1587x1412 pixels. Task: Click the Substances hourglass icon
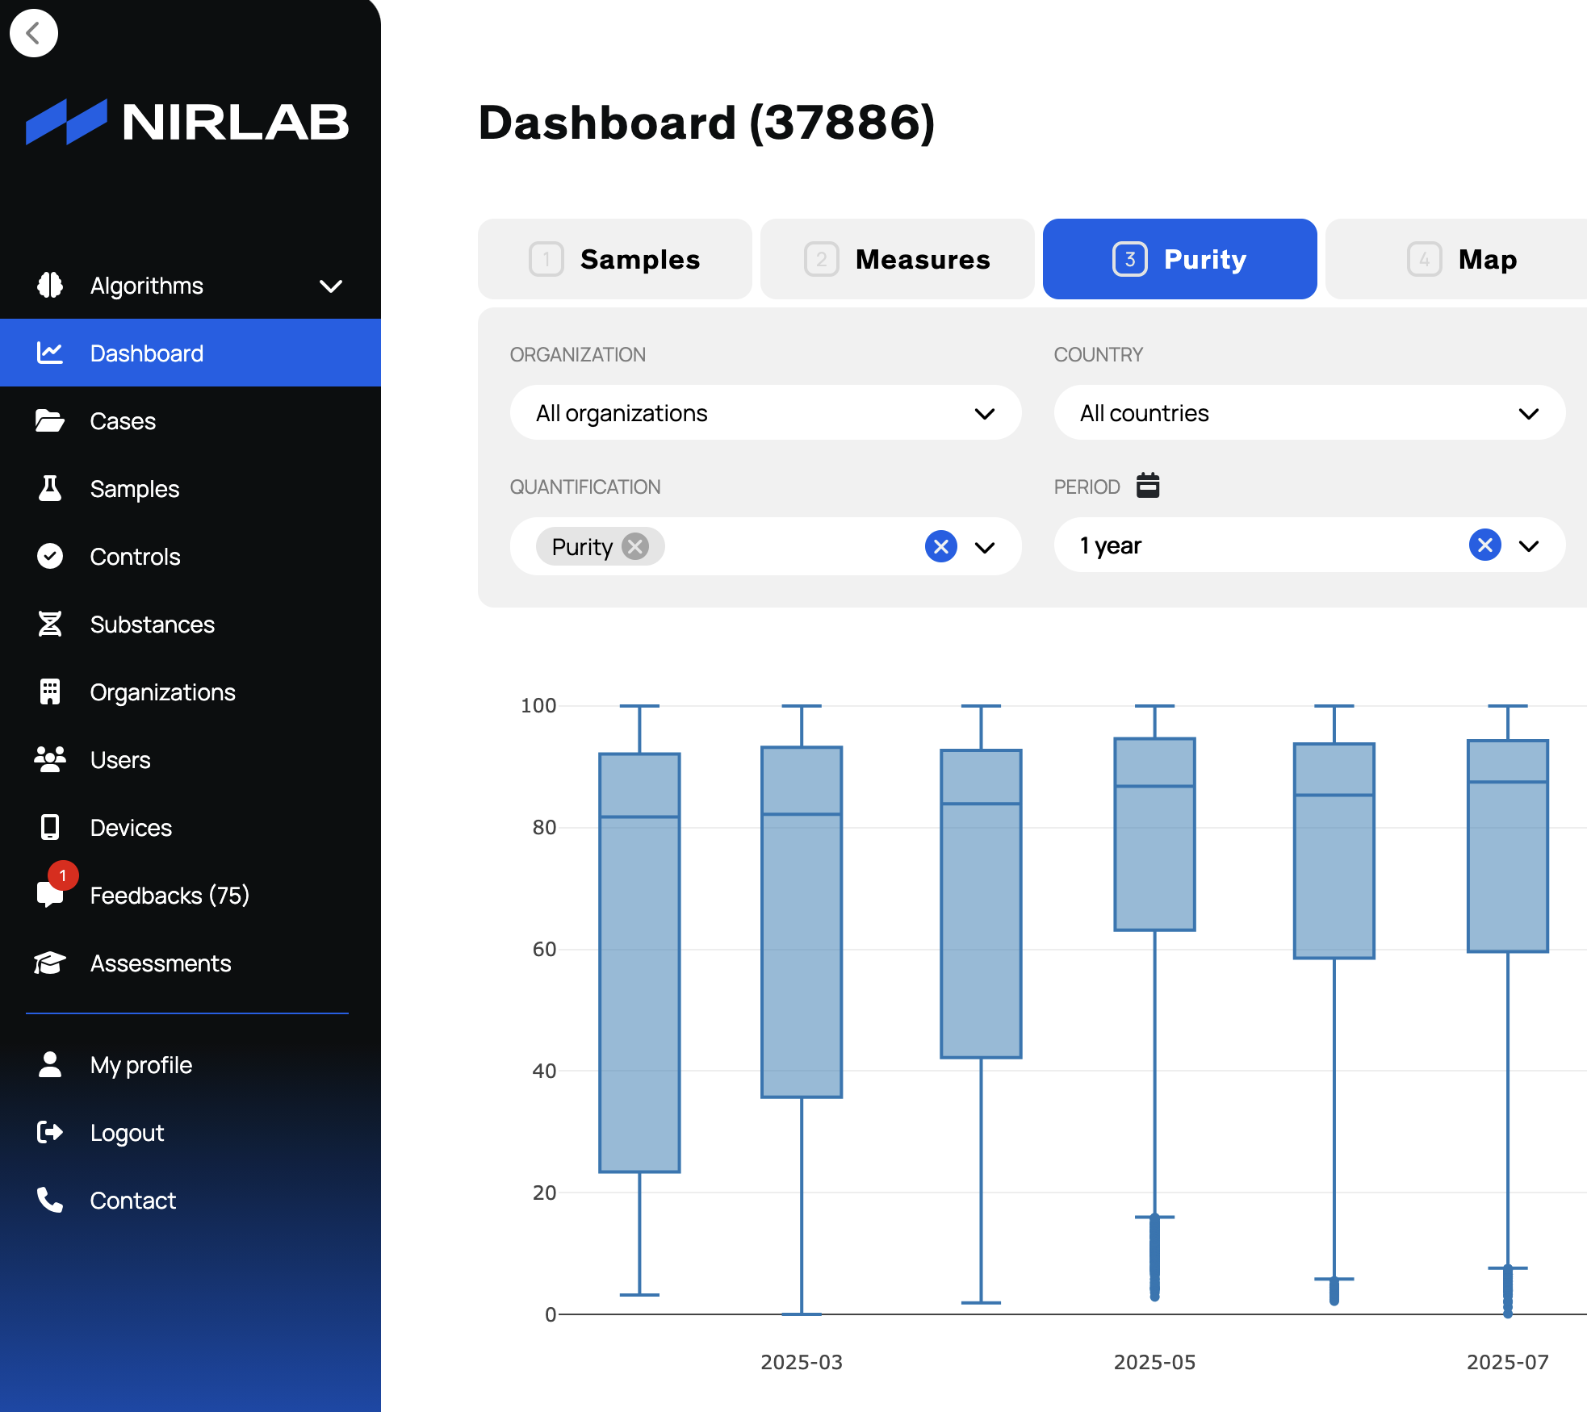pos(49,624)
